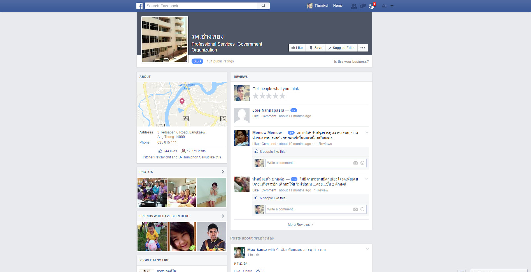
Task: Open third photo of girl in white dress
Action: [x=212, y=193]
